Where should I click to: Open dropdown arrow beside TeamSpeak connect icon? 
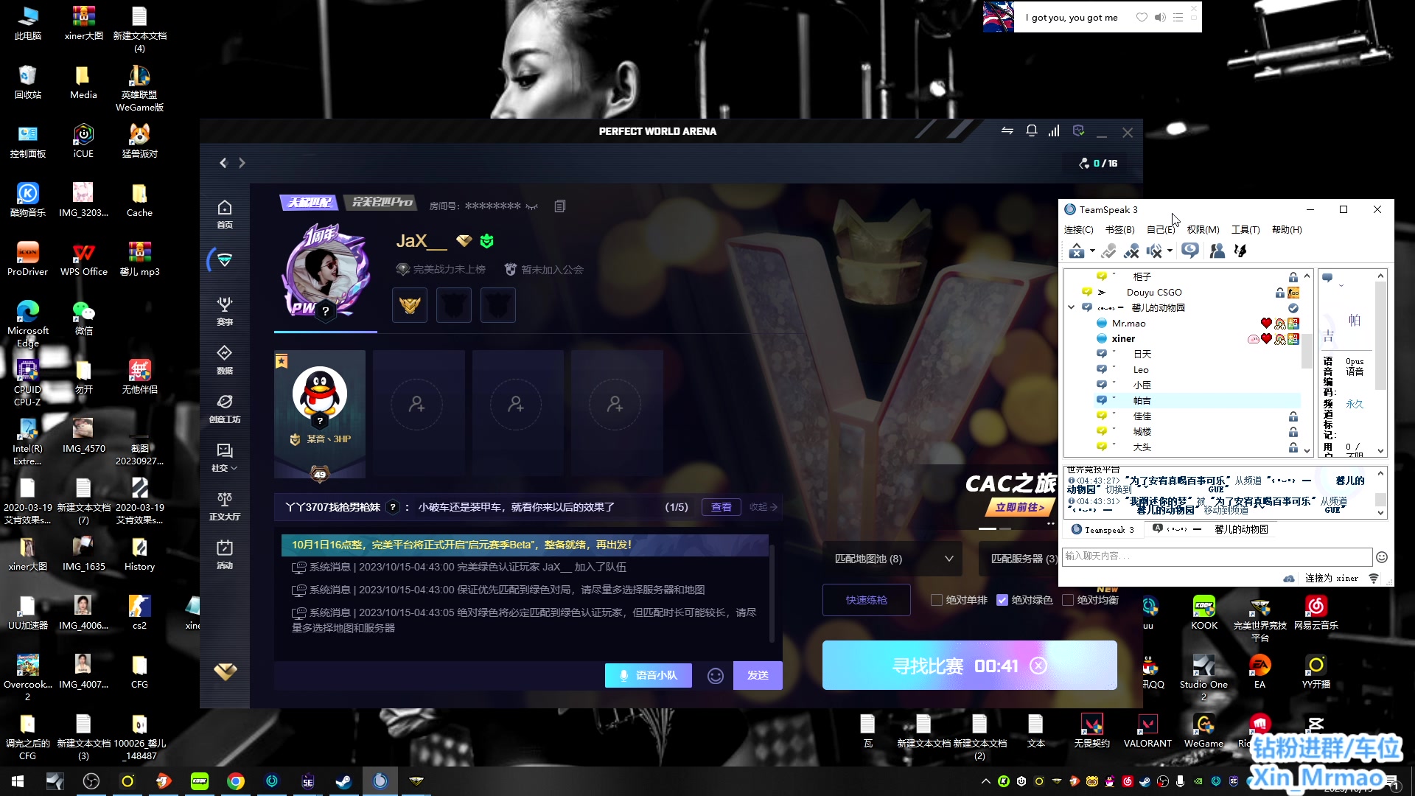(x=1092, y=251)
